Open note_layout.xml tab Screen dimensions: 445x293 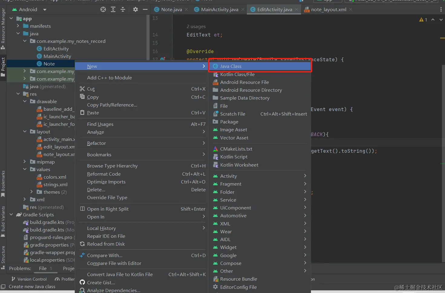coord(329,10)
